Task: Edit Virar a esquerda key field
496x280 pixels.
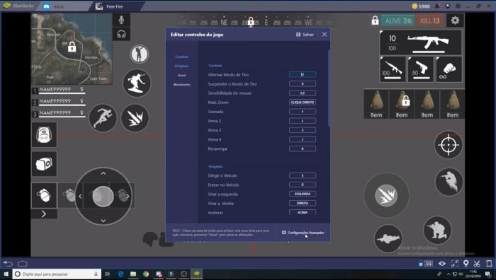Action: tap(303, 194)
